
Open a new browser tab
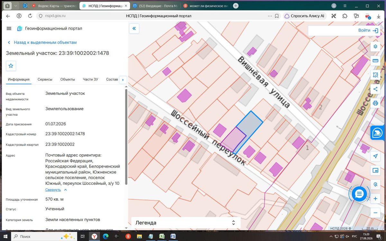point(236,6)
